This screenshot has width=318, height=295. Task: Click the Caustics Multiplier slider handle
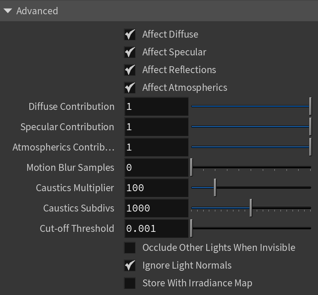(x=215, y=188)
